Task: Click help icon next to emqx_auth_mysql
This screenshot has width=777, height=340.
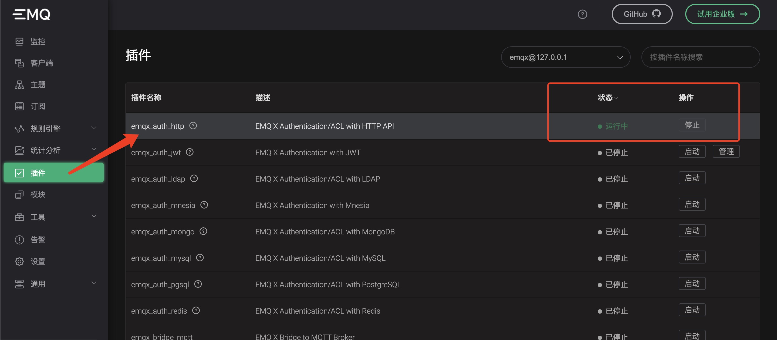Action: click(x=200, y=258)
